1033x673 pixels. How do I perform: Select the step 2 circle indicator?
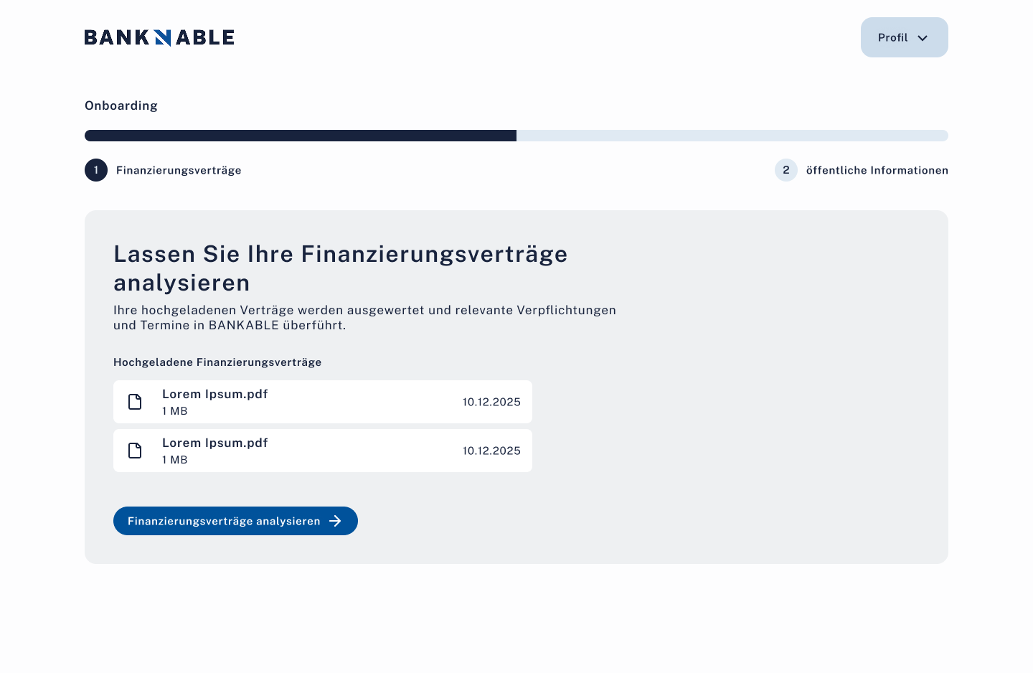click(786, 170)
